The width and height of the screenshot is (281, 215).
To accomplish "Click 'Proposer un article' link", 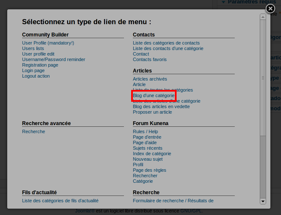I will pos(152,112).
